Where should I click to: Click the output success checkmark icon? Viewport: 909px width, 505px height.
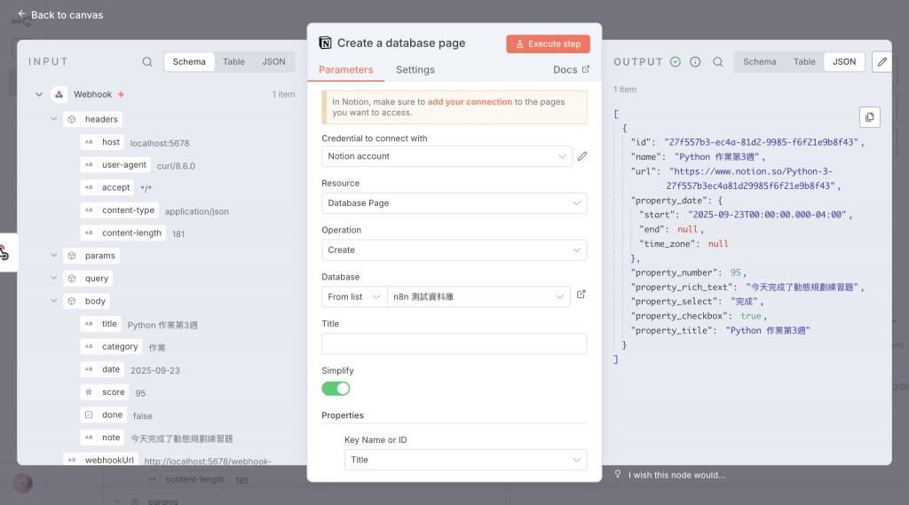[x=676, y=61]
